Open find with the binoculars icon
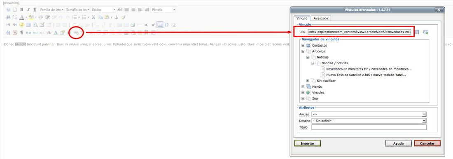This screenshot has width=453, height=159. 8,17
